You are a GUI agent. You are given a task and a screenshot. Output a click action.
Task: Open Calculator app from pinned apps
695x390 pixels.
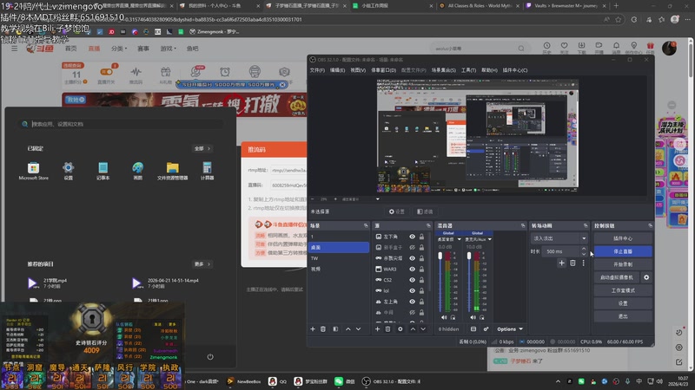point(207,171)
